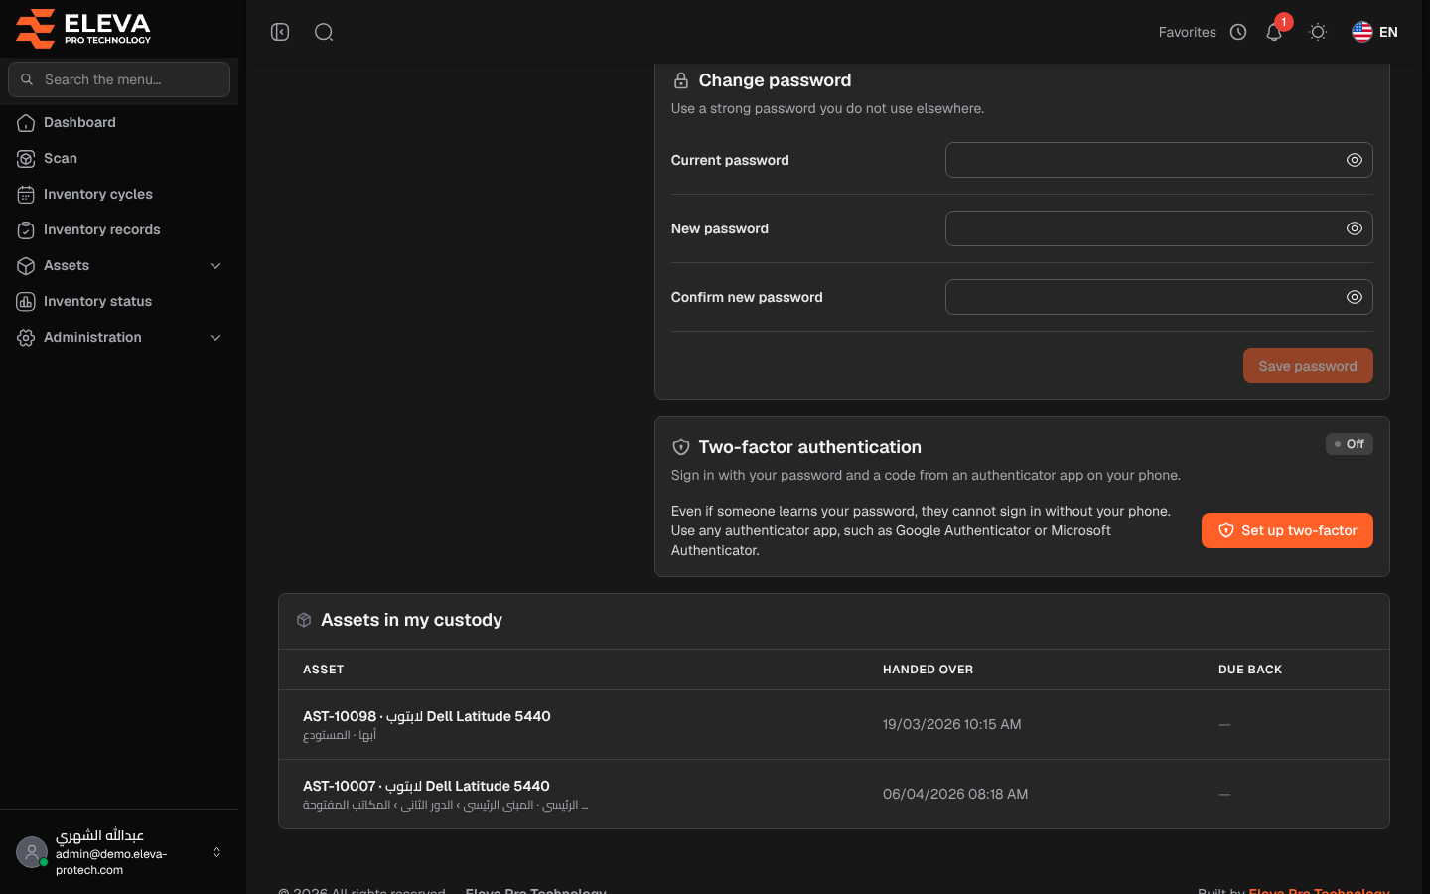
Task: Focus the New password field
Action: click(x=1159, y=228)
